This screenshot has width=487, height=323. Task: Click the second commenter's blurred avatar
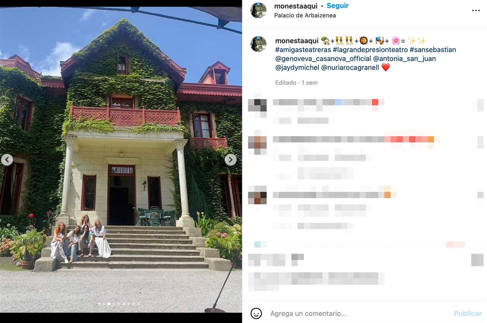point(257,143)
